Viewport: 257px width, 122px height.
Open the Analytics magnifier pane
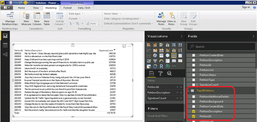coord(169,74)
